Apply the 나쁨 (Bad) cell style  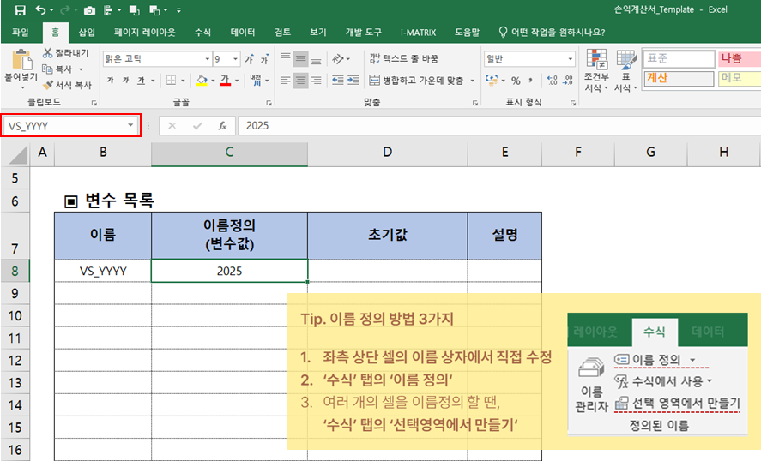coord(731,59)
